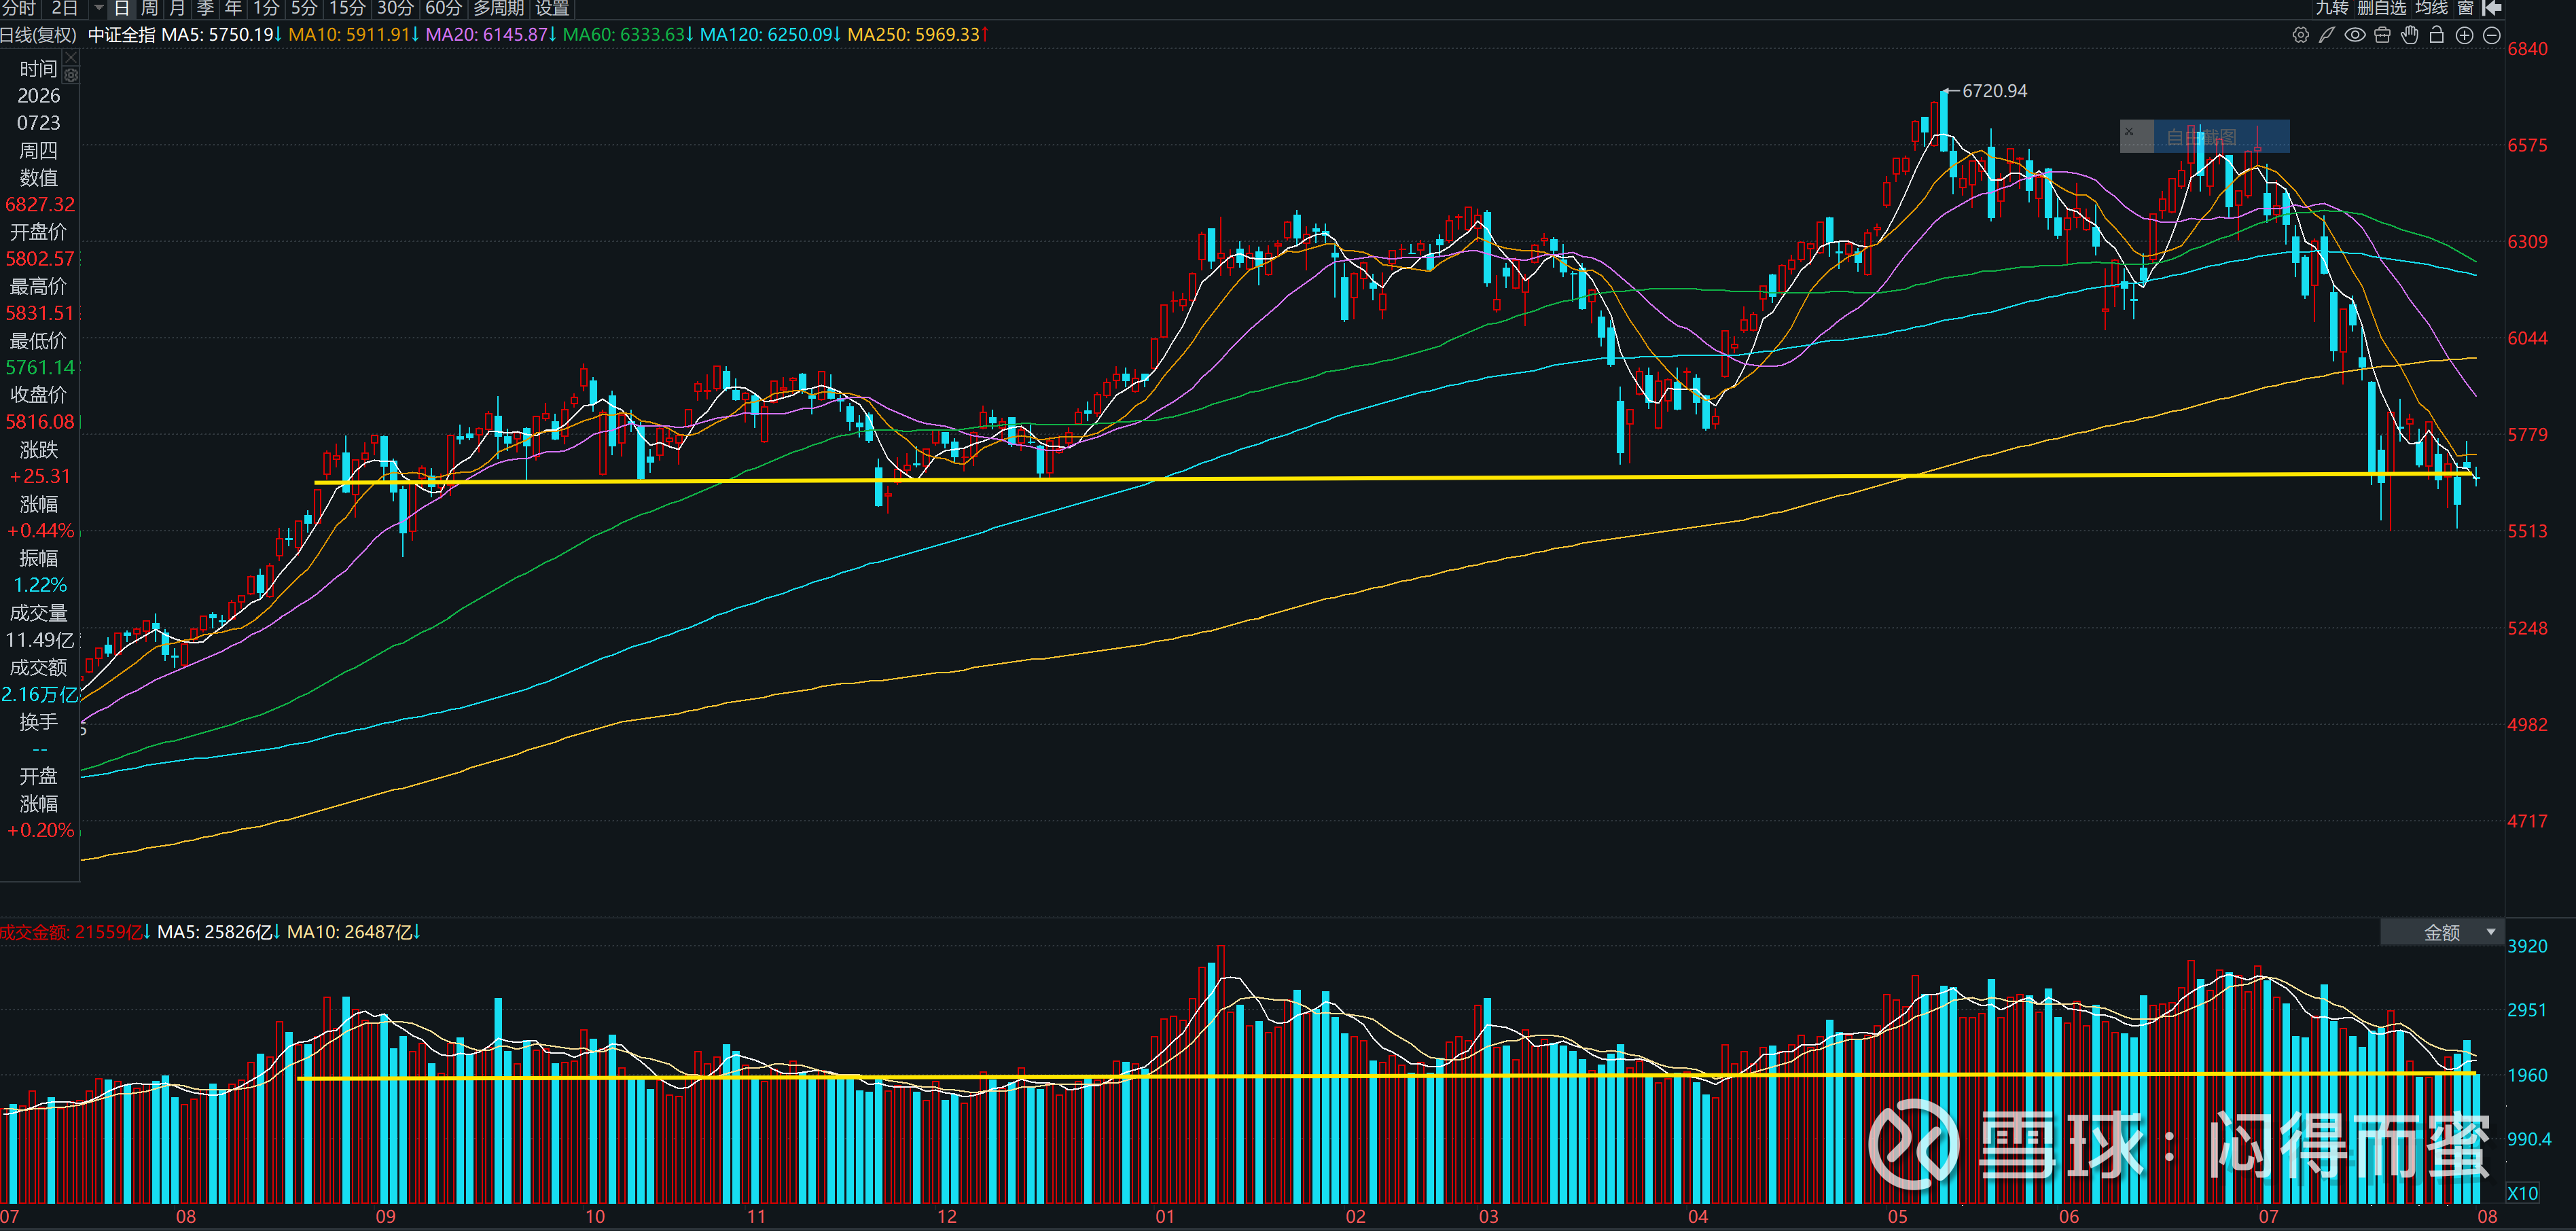
Task: Toggle indicator visibility with the eye icon
Action: [x=2355, y=35]
